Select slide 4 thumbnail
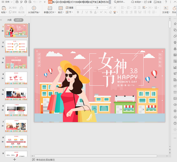This screenshot has height=162, width=177. coord(16,78)
